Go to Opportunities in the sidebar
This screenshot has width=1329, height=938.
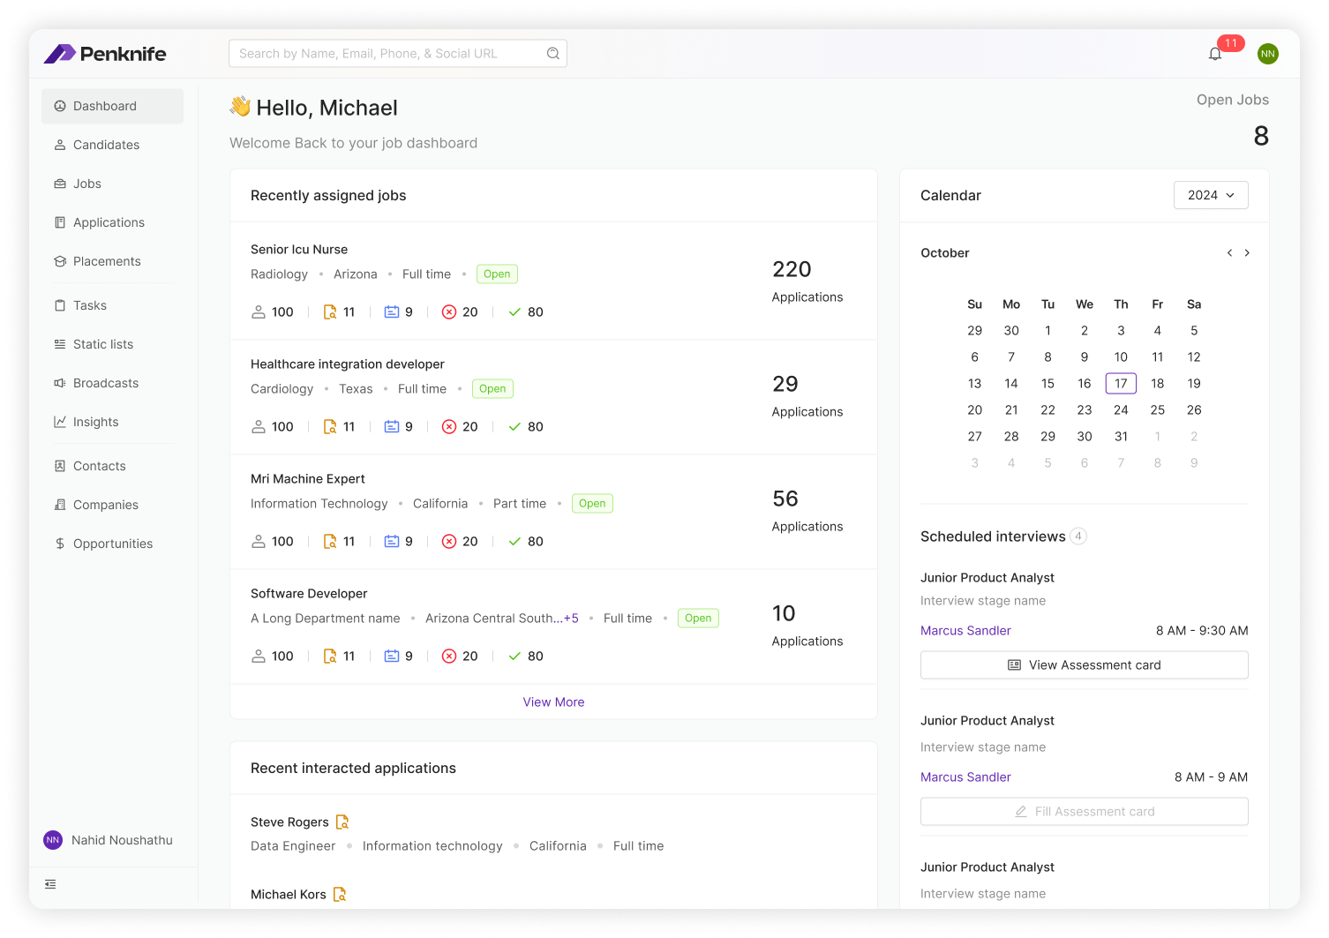[x=112, y=544]
